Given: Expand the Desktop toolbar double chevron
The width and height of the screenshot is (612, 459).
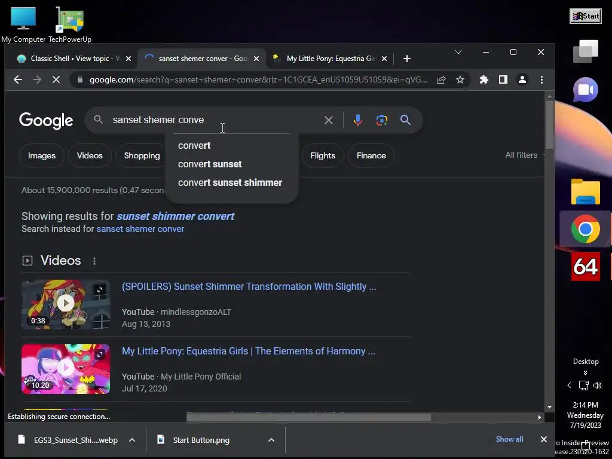Looking at the screenshot, I should [586, 373].
